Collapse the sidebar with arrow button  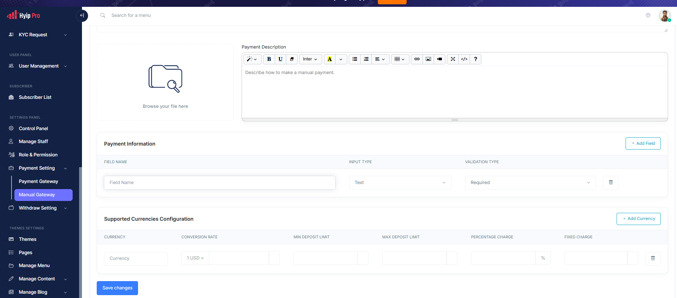click(x=82, y=15)
